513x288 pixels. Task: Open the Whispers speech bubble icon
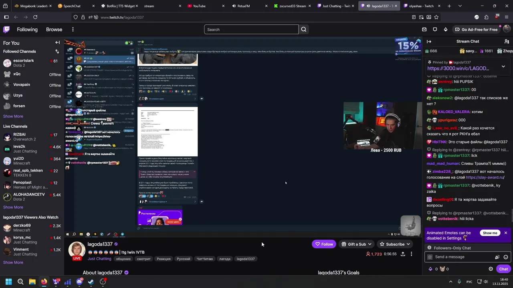tap(435, 29)
